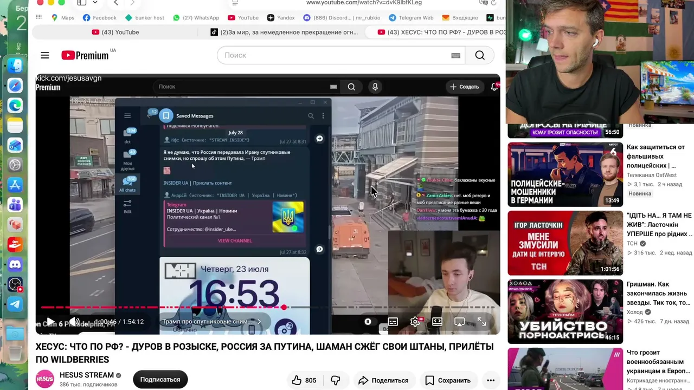Viewport: 694px width, 390px height.
Task: Open the "Telegram Web" bookmark
Action: [x=411, y=18]
